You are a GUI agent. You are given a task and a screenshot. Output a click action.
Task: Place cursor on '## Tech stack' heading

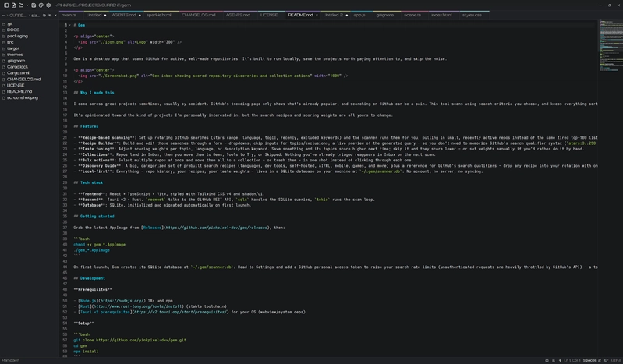(x=88, y=183)
